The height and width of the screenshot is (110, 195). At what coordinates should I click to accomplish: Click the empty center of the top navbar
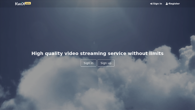tap(90, 4)
